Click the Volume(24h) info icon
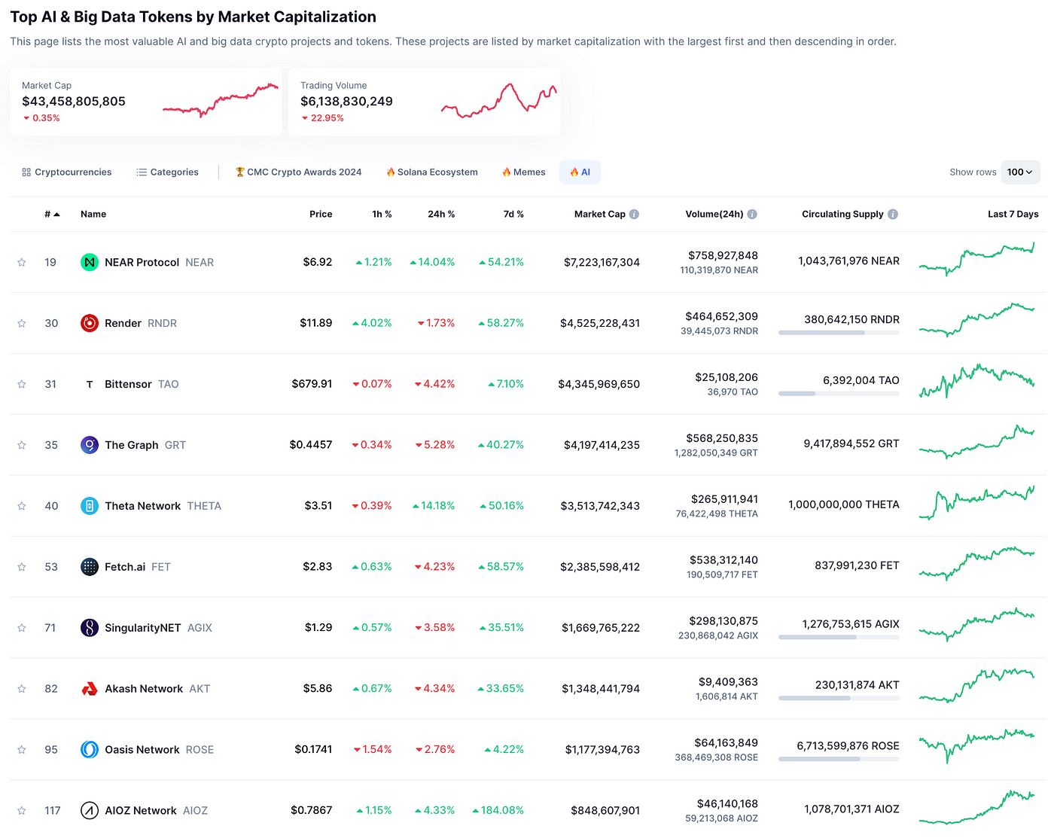 tap(752, 215)
